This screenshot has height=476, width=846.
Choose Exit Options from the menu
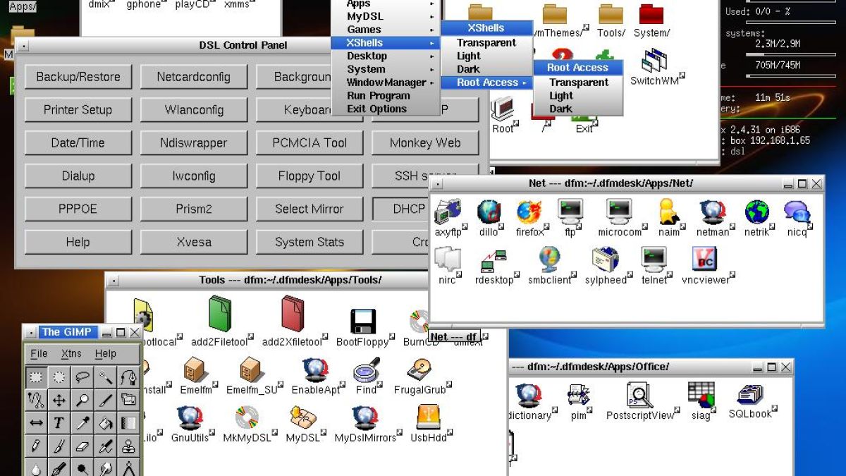click(386, 109)
